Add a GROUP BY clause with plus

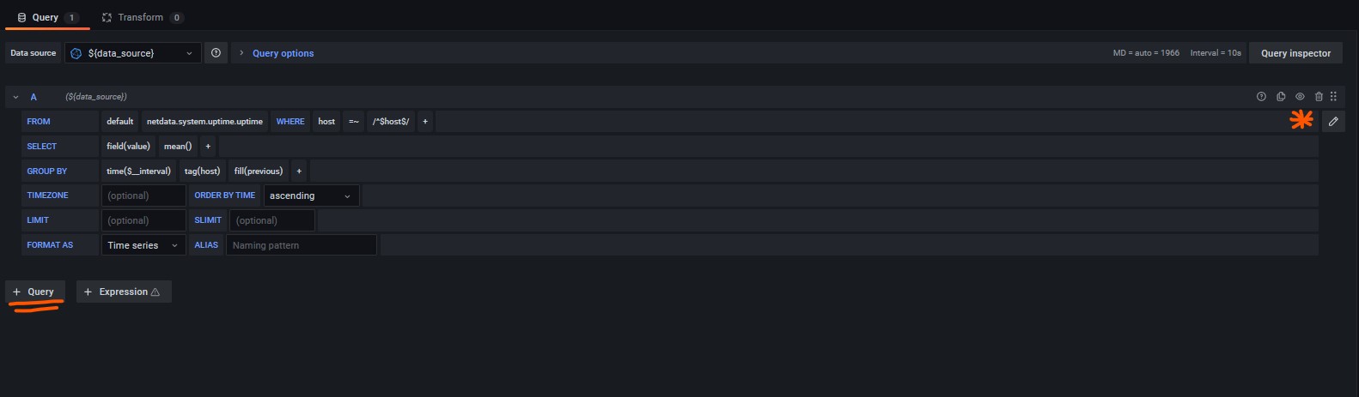click(299, 171)
